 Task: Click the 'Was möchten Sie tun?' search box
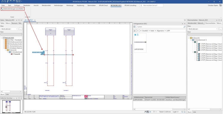pos(151,5)
